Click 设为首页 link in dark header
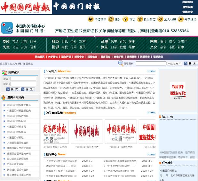 tap(187, 7)
